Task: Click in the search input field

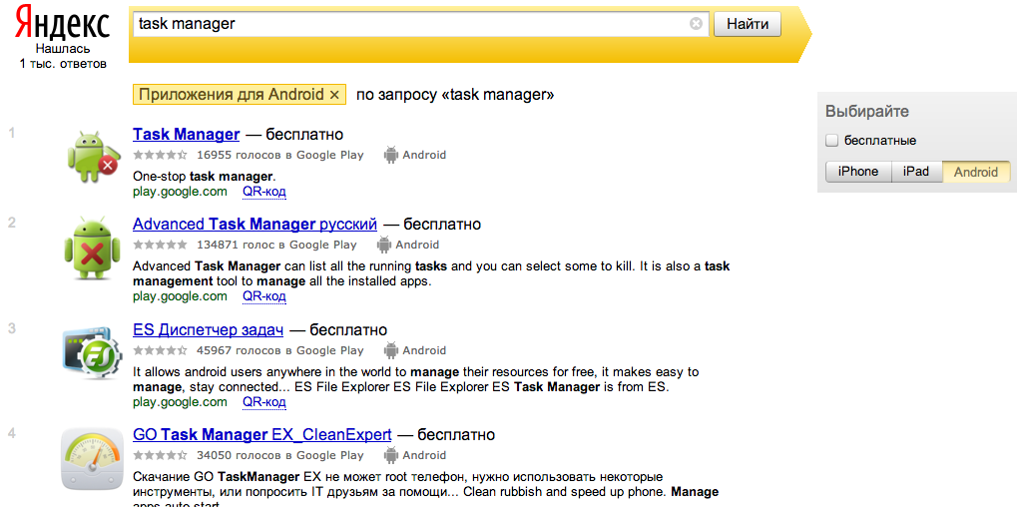Action: pyautogui.click(x=409, y=24)
